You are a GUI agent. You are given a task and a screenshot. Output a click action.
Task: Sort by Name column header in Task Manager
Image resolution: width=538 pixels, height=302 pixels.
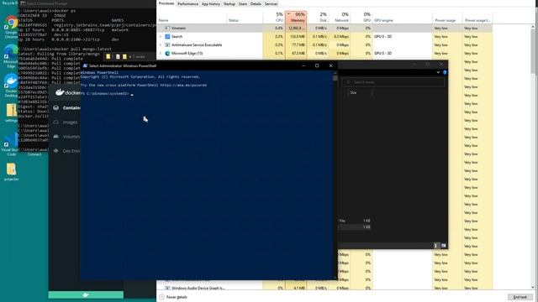coord(193,17)
